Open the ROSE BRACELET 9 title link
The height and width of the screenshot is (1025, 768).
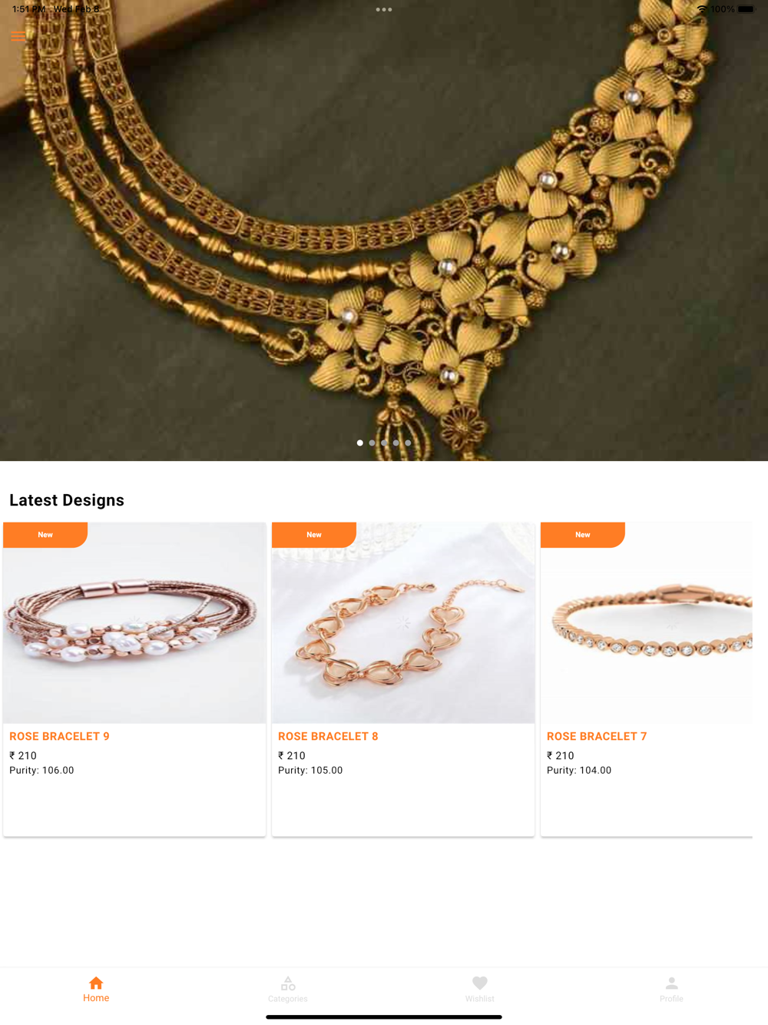pos(59,736)
